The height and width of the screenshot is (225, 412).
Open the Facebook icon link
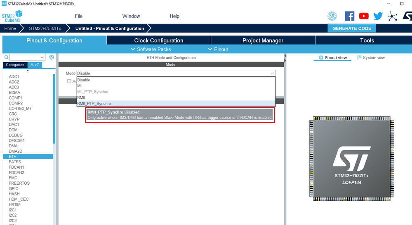(349, 16)
